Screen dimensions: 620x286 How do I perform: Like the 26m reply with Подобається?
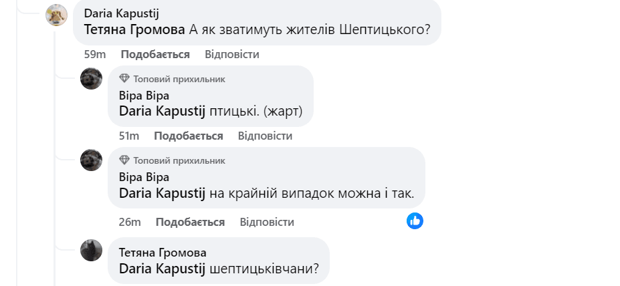pyautogui.click(x=190, y=222)
